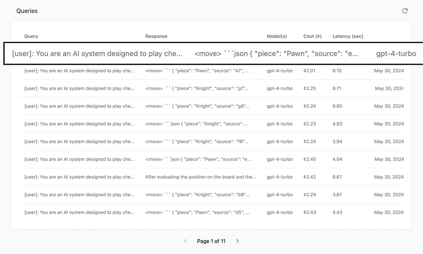Image resolution: width=423 pixels, height=254 pixels.
Task: Select the row costing ¢2.40
Action: click(309, 159)
